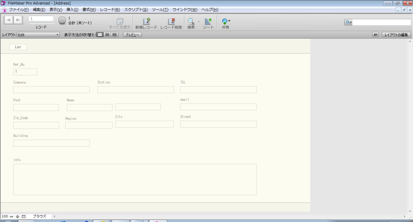Click the large info text area
Screen dimensions: 413x222
(x=135, y=179)
